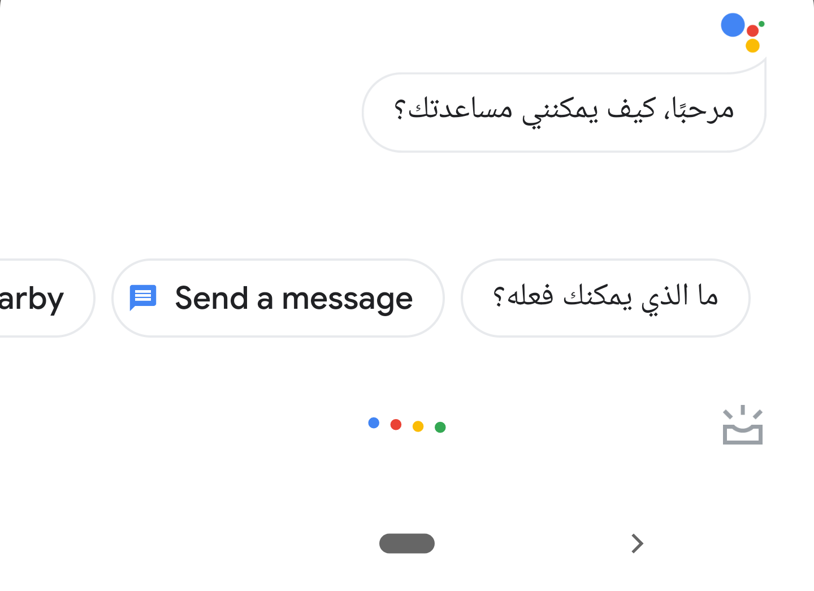Tap the partially visible "arby" chip

(40, 298)
